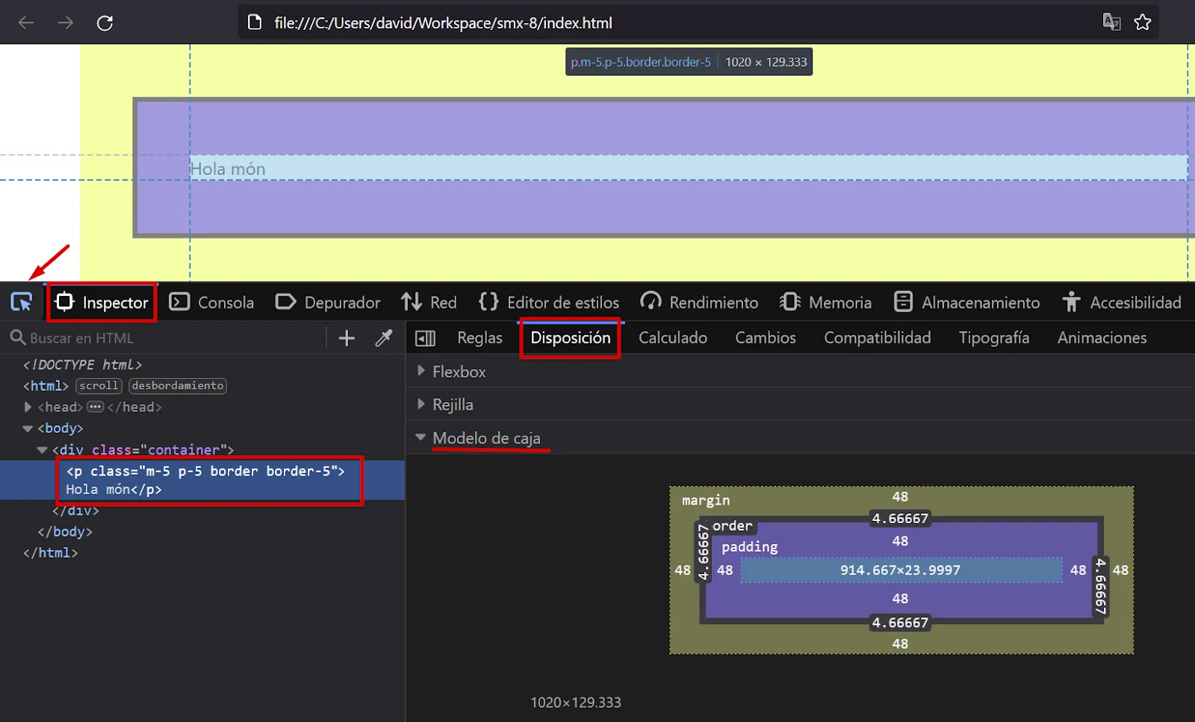Image resolution: width=1195 pixels, height=722 pixels.
Task: Open the Calculado tab
Action: [x=672, y=338]
